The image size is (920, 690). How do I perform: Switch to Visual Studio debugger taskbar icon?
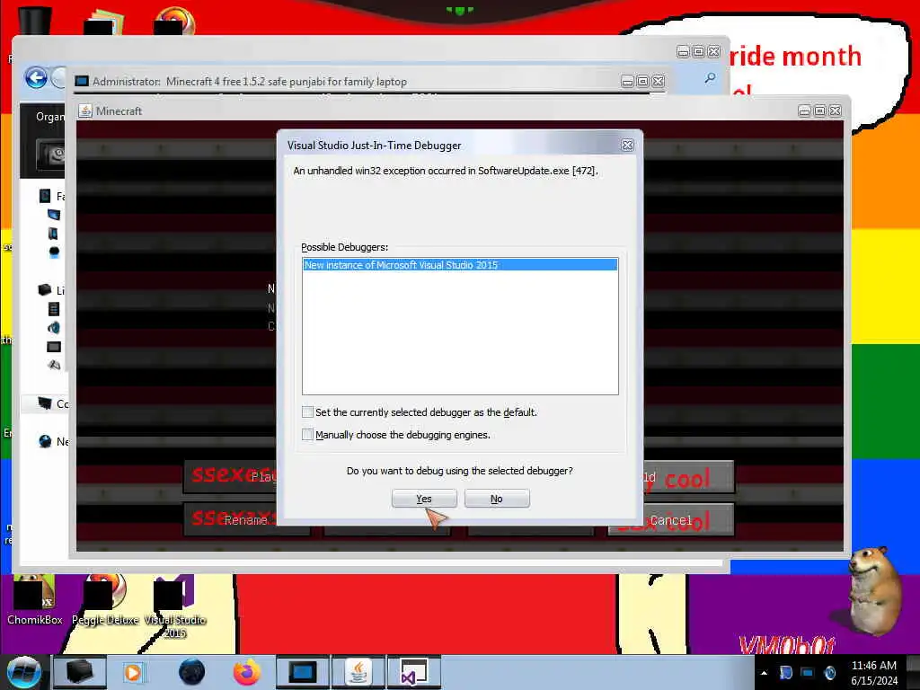click(413, 672)
